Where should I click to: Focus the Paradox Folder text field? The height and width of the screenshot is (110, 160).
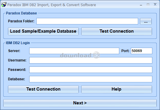pos(87,21)
